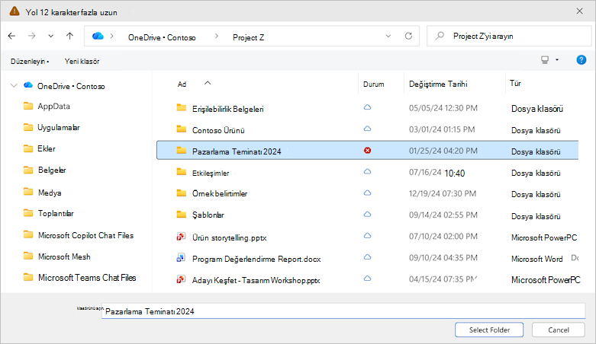Screen dimensions: 596x344
Task: Select Contoso Ürünü folder
Action: pos(218,130)
